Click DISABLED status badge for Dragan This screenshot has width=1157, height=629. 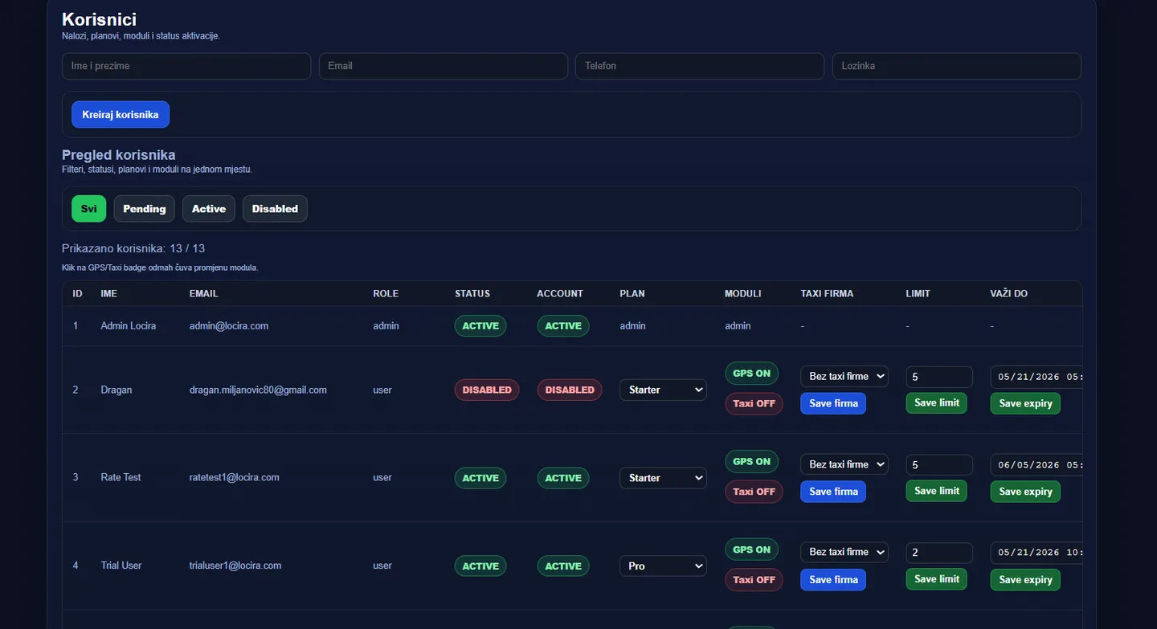pos(487,390)
